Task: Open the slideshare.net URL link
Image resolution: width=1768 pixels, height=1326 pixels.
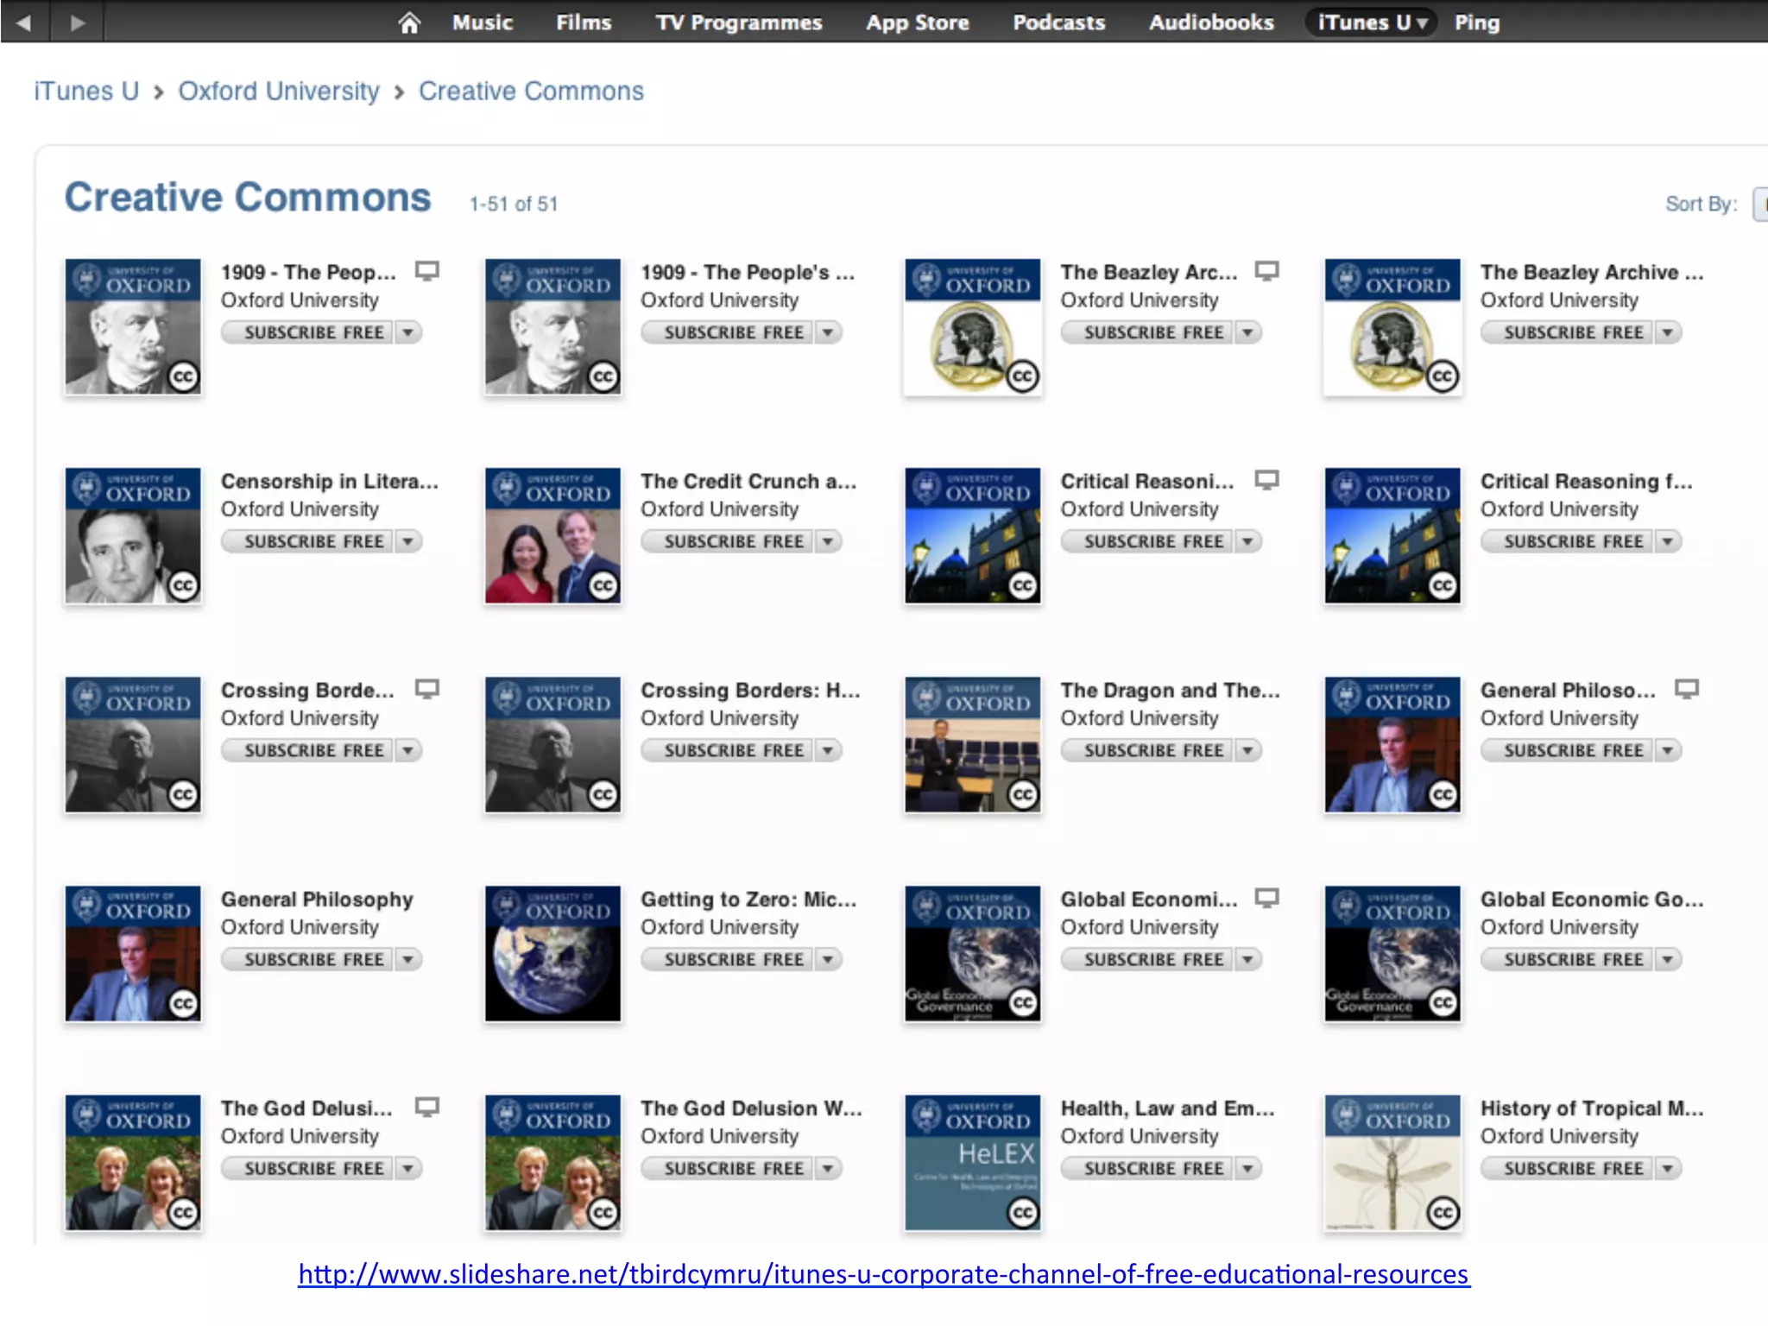Action: [884, 1274]
